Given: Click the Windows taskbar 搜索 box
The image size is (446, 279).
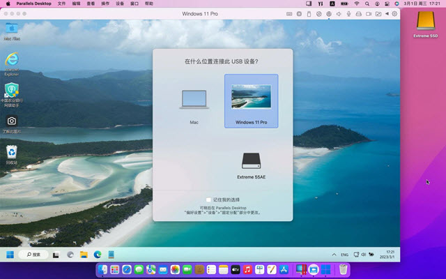Looking at the screenshot, I should pyautogui.click(x=33, y=255).
